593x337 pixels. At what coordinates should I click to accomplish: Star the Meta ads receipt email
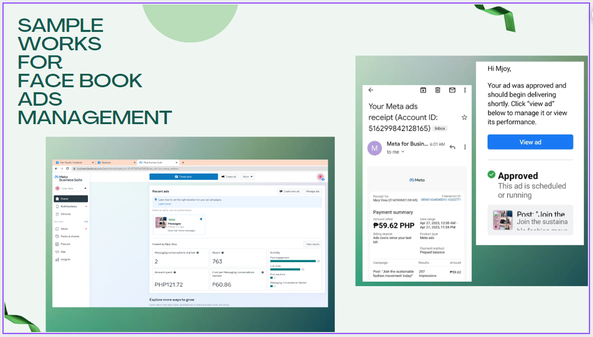coord(465,117)
